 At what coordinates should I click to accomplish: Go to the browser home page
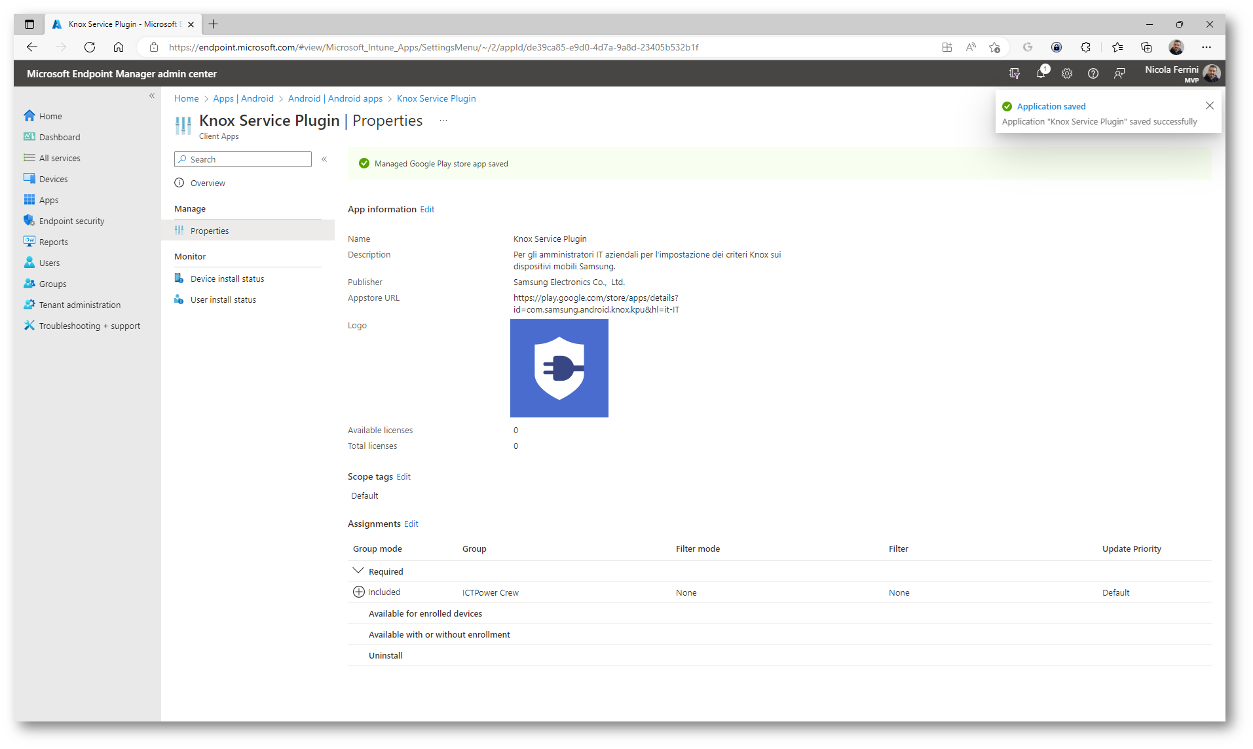tap(119, 47)
